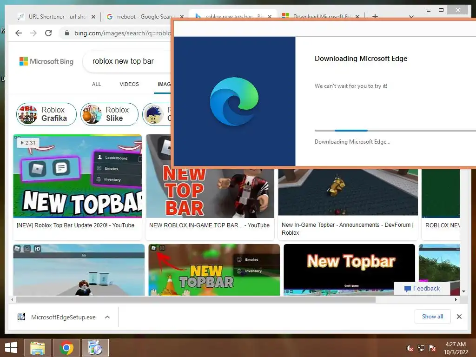The image size is (476, 357).
Task: Close the downloads bar
Action: click(459, 317)
